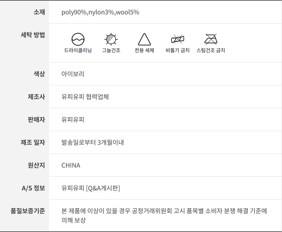Click the 발송일로부터 3개월이내 manufacture date
282x232 pixels.
[x=93, y=143]
